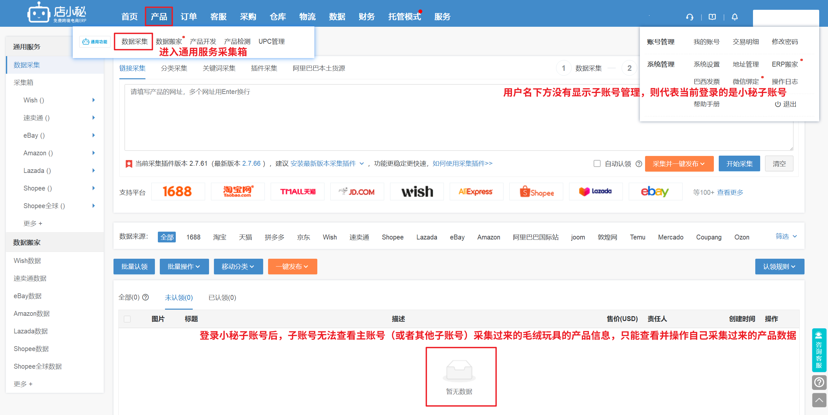Click the Shopee platform logo
Image resolution: width=828 pixels, height=415 pixels.
click(x=536, y=192)
